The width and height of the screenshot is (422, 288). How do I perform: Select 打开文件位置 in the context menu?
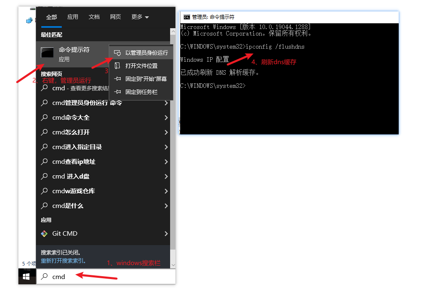[141, 66]
